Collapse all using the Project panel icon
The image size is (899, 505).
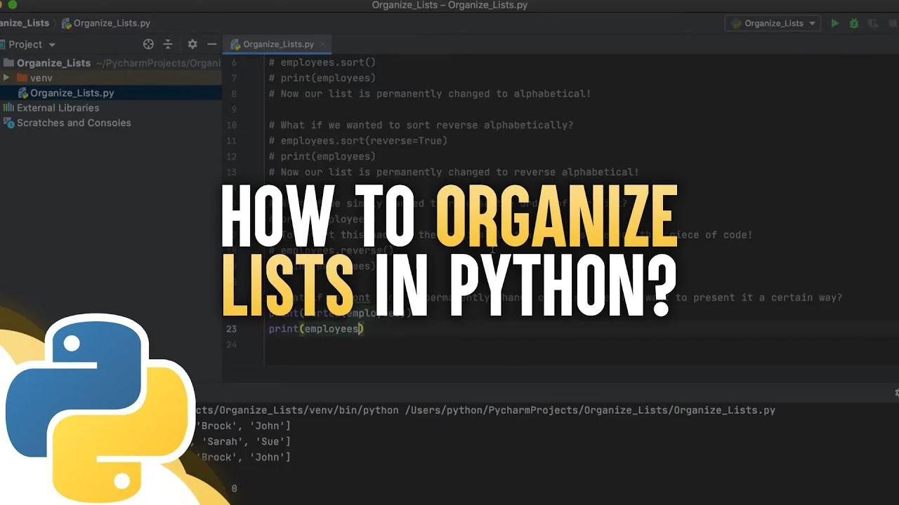coord(168,44)
